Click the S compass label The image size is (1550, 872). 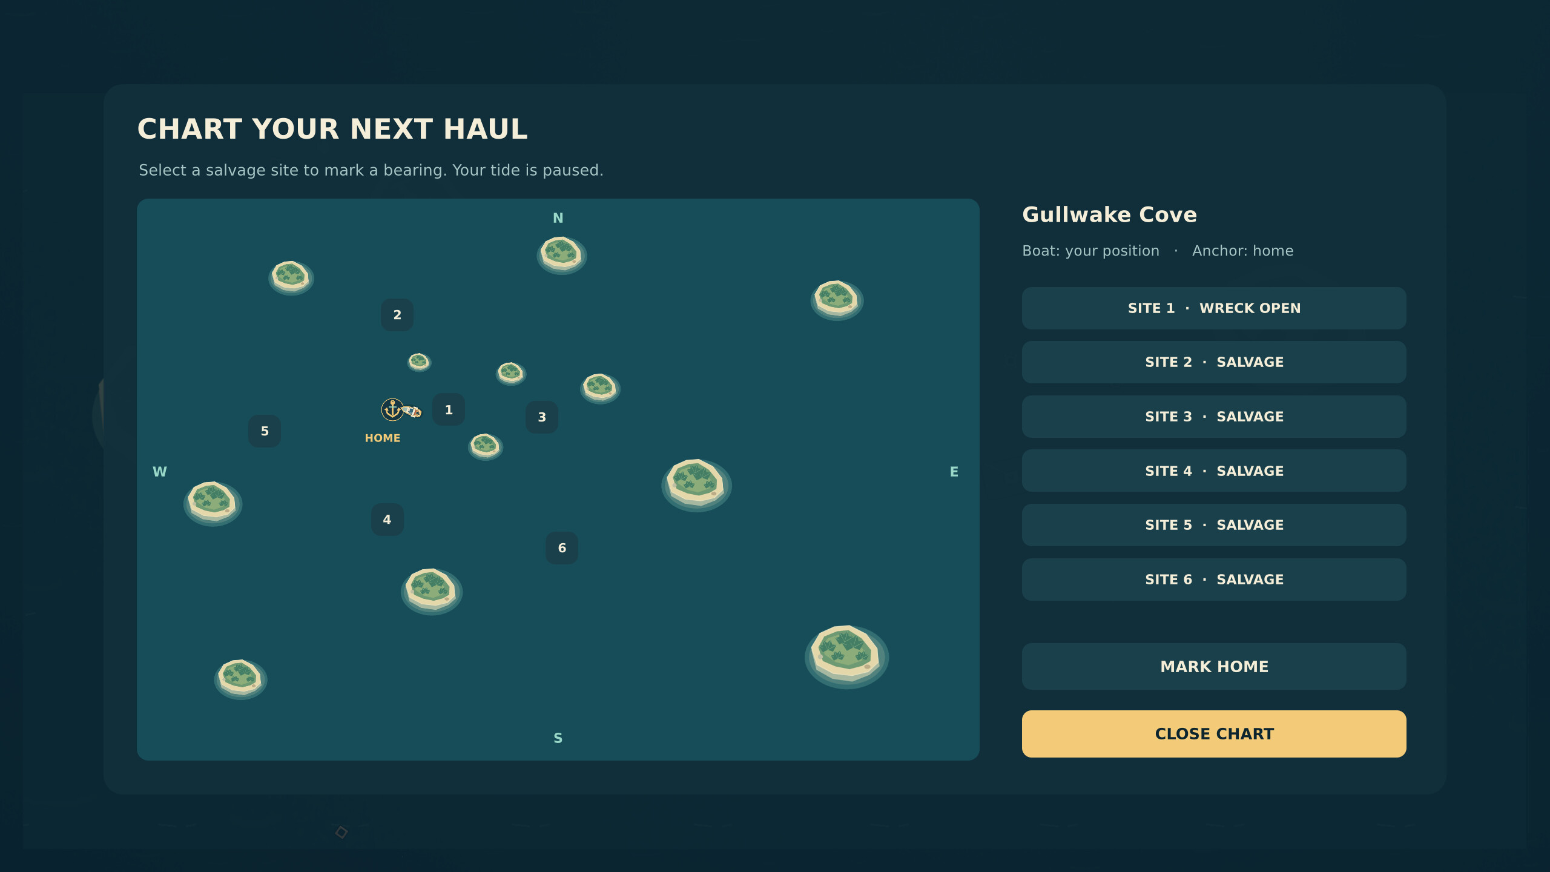point(558,738)
